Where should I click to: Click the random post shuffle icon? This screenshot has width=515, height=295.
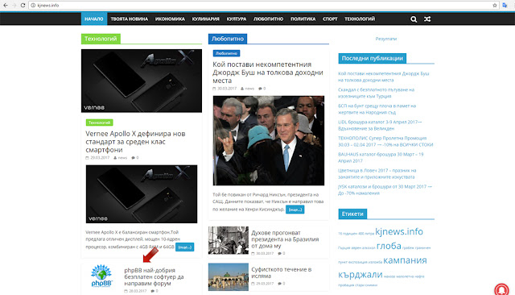[x=427, y=19]
